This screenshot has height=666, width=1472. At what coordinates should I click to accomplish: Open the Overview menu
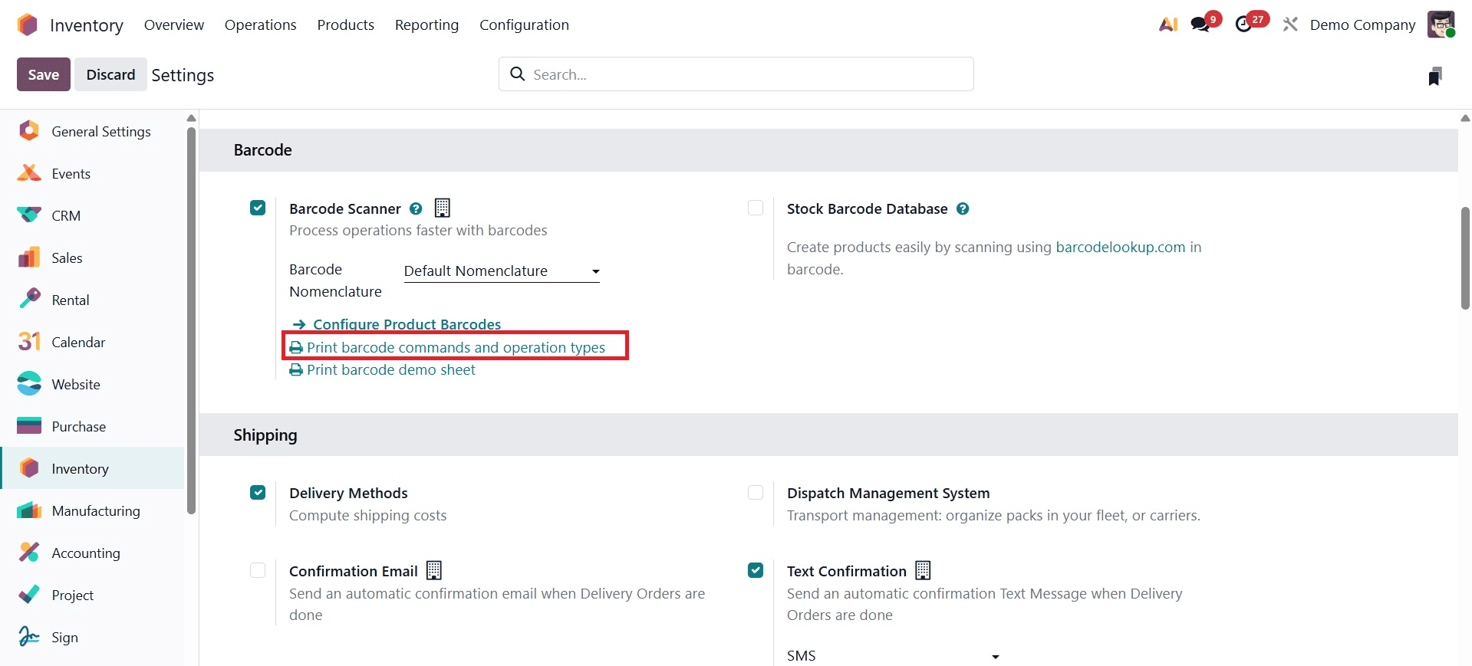[x=174, y=25]
